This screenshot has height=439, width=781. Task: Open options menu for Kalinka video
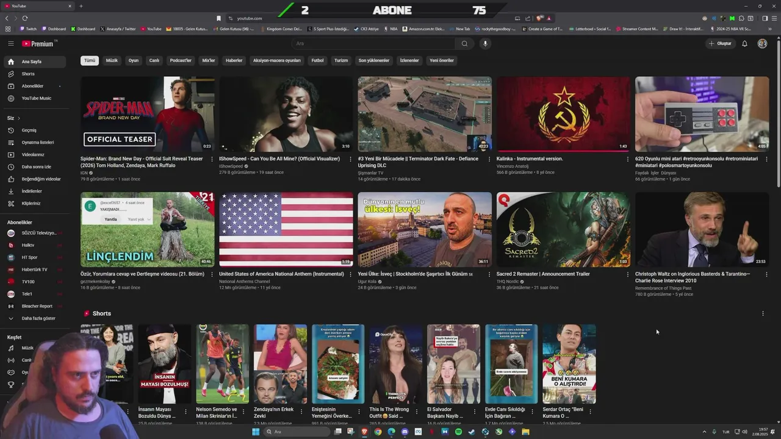click(x=627, y=159)
